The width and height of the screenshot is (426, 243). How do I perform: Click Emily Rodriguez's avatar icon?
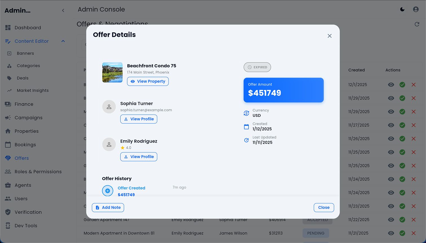pyautogui.click(x=109, y=145)
